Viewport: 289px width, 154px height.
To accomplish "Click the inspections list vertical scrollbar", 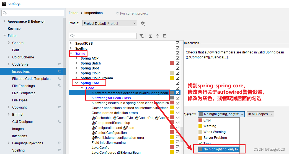I will [182, 134].
